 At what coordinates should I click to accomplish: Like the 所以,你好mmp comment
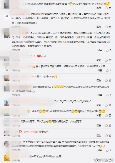point(108,80)
